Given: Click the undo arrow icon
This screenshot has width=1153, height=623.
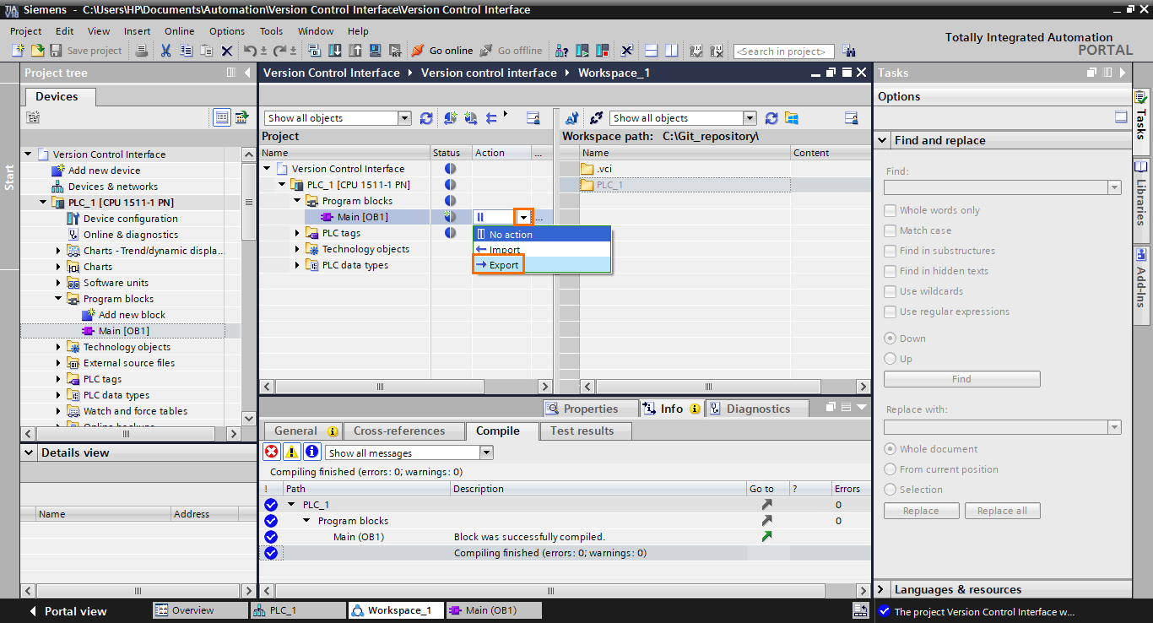Looking at the screenshot, I should 250,50.
